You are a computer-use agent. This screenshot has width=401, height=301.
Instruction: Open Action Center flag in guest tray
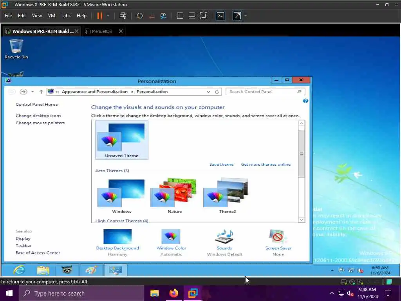pyautogui.click(x=341, y=270)
